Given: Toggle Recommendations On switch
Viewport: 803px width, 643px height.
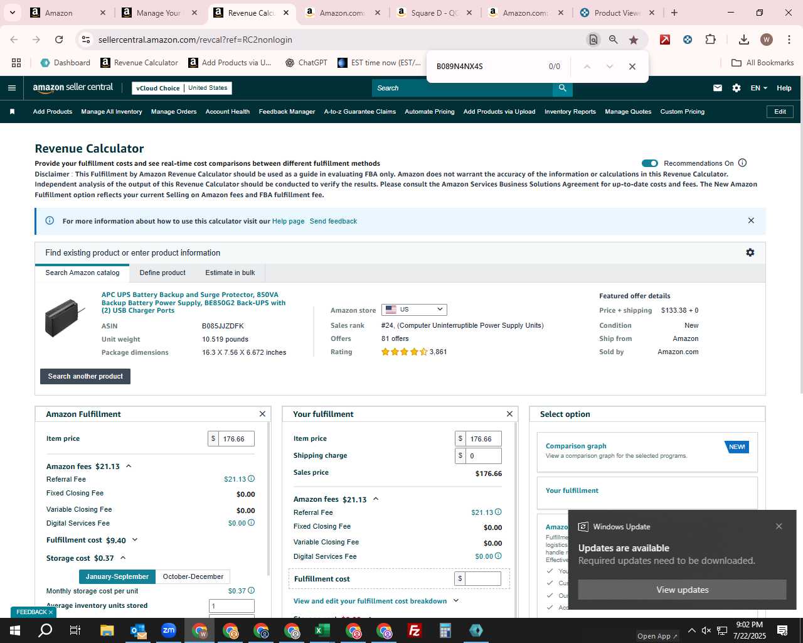Looking at the screenshot, I should 650,163.
